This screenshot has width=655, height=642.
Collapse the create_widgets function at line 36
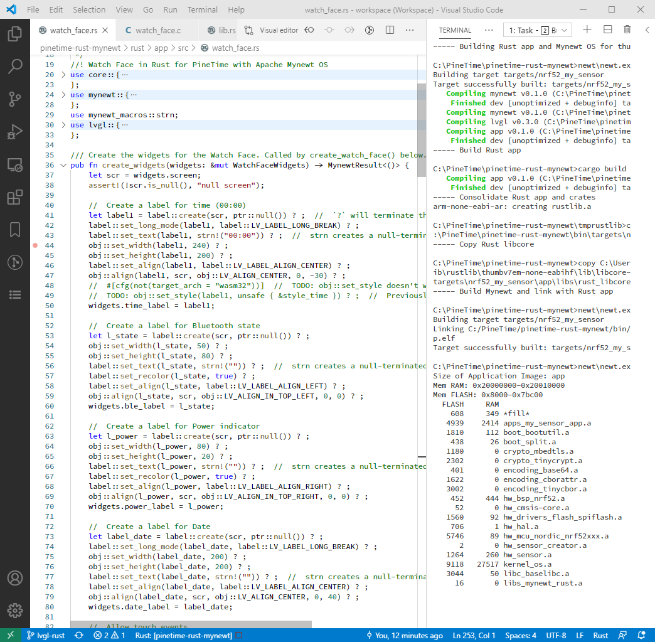pyautogui.click(x=63, y=165)
